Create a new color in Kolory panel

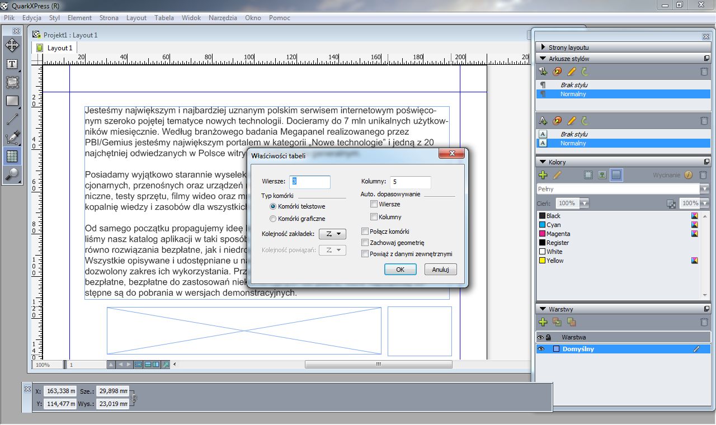[543, 175]
